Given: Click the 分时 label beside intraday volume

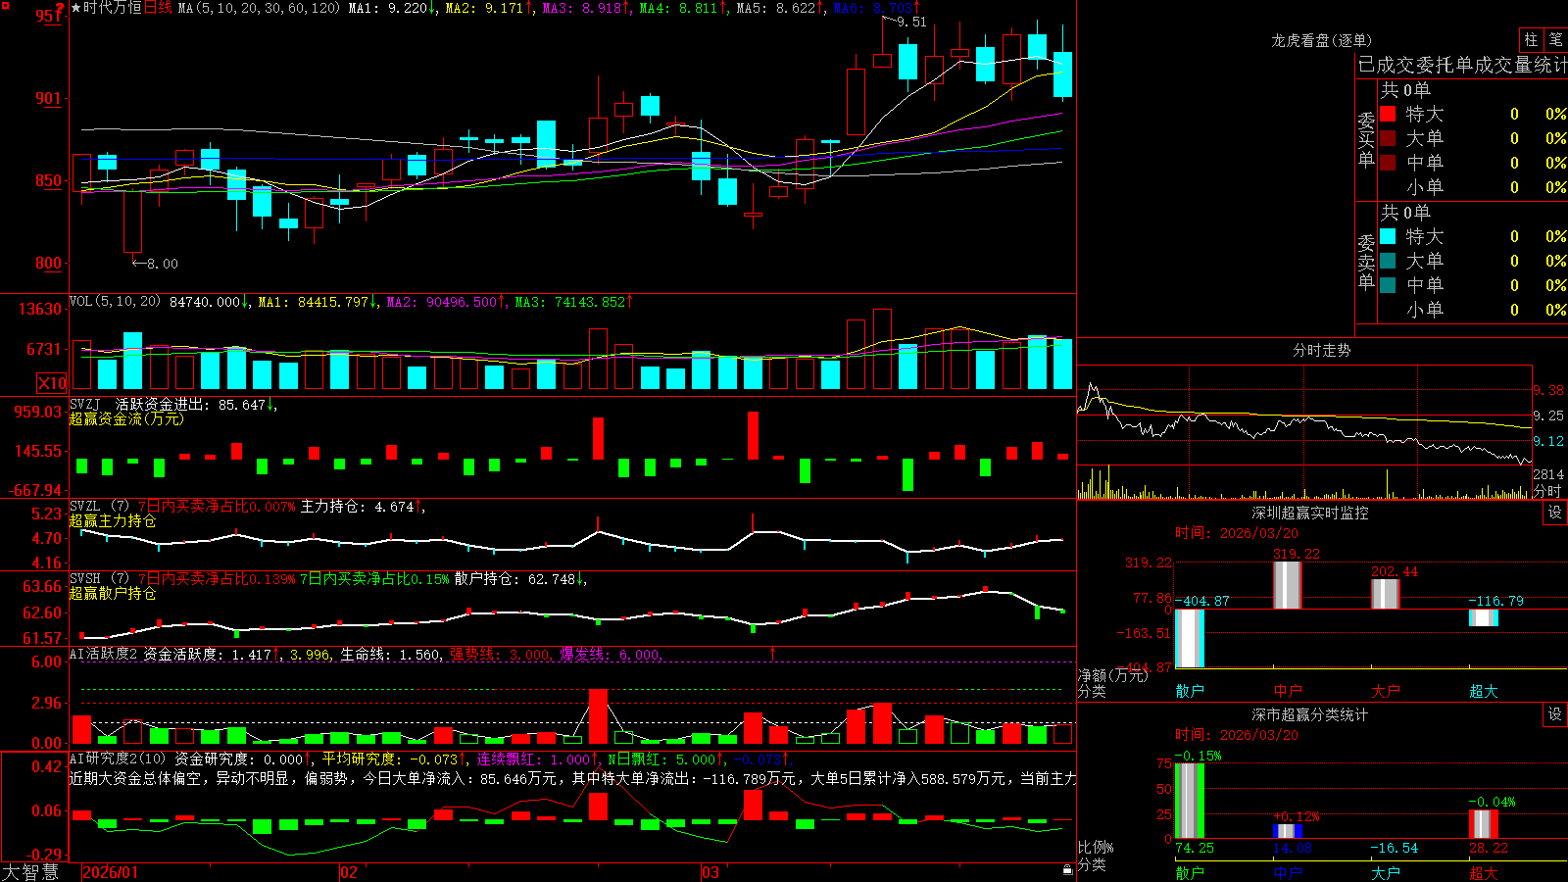Looking at the screenshot, I should pyautogui.click(x=1547, y=491).
